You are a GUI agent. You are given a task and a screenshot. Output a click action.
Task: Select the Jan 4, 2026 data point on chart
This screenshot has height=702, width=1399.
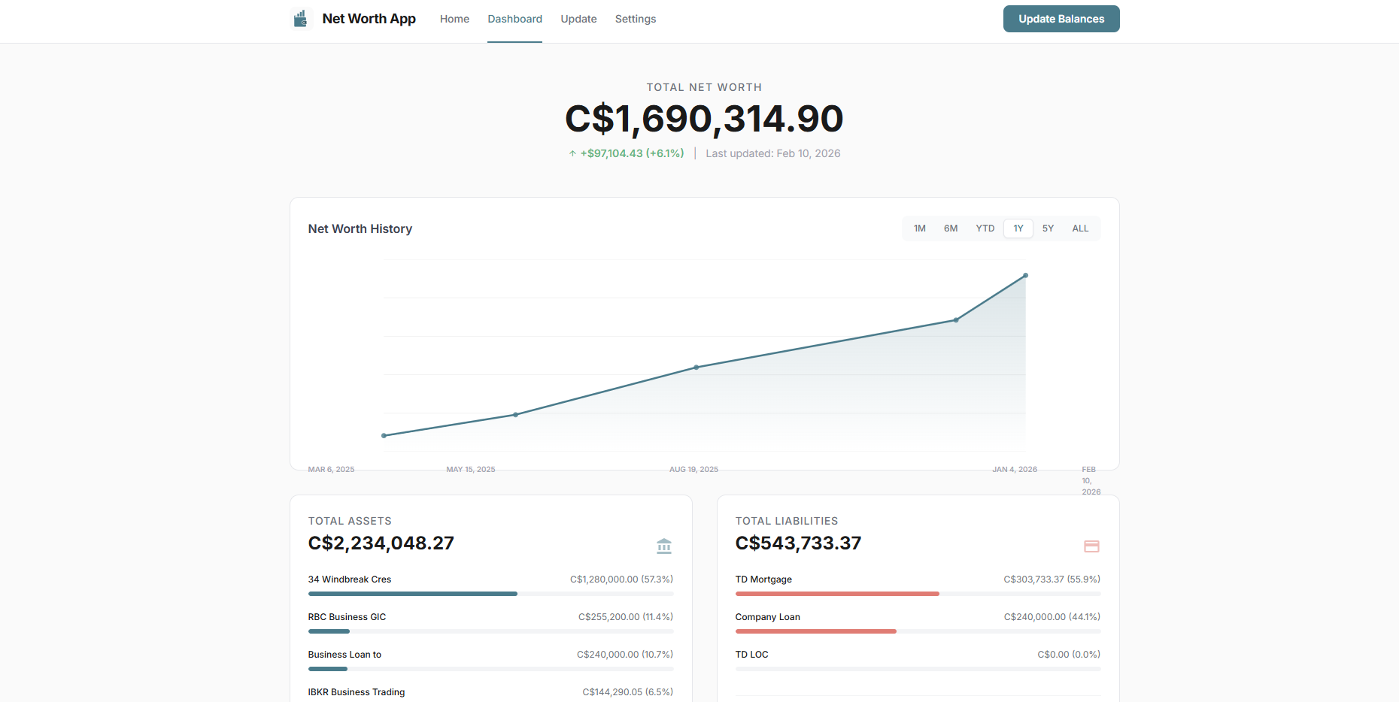[956, 319]
